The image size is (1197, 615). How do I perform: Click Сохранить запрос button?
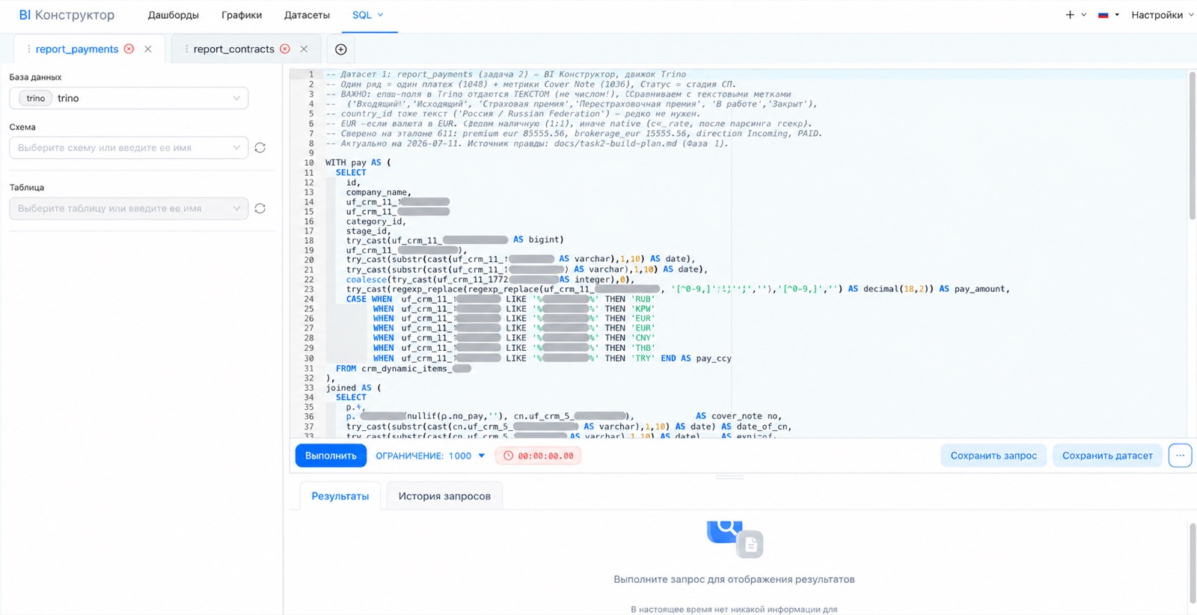(x=994, y=456)
